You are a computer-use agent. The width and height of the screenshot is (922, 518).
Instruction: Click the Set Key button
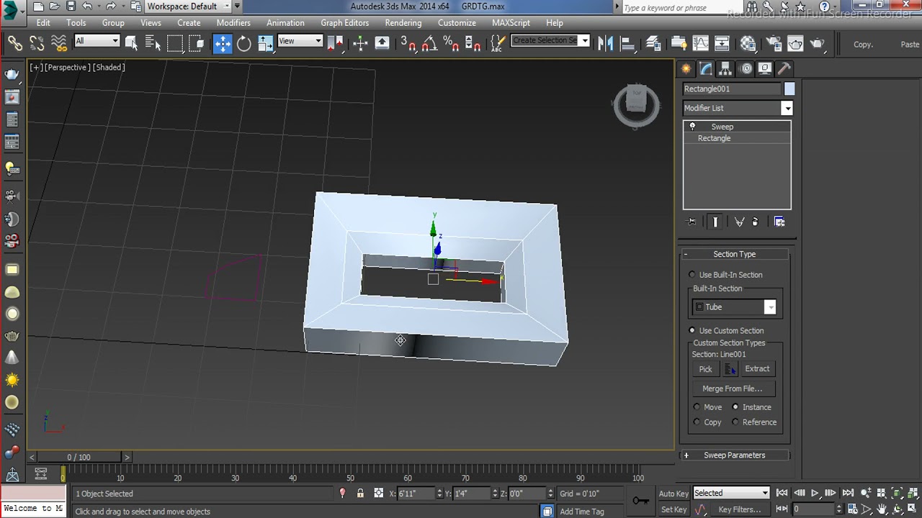pyautogui.click(x=673, y=509)
